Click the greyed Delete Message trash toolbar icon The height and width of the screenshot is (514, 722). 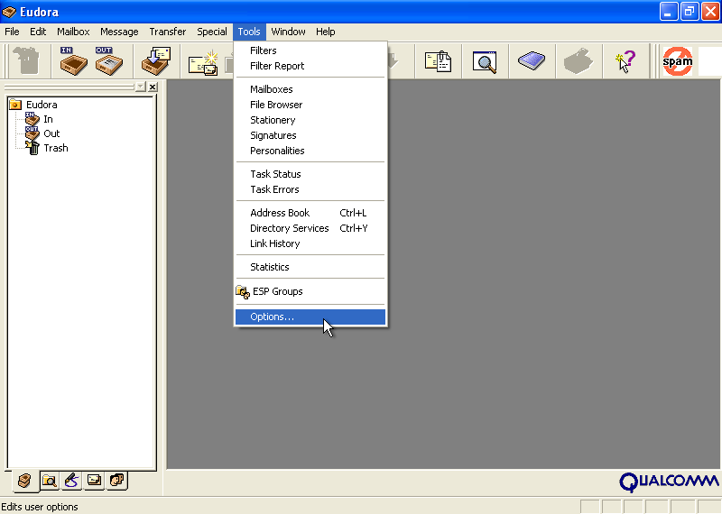click(x=27, y=60)
